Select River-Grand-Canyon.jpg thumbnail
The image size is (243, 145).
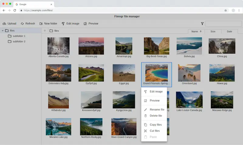point(124,127)
